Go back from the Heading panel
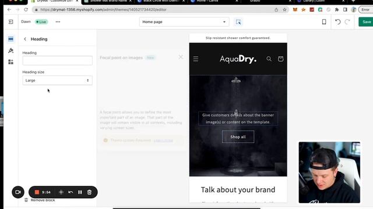This screenshot has height=209, width=373. [25, 39]
